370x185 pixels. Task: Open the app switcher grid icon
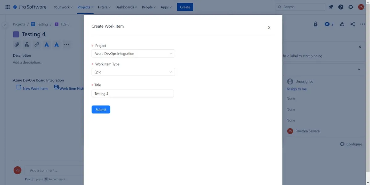[7, 7]
